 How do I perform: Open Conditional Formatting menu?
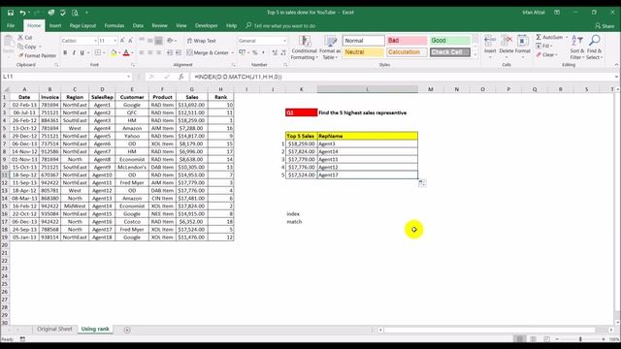click(x=304, y=48)
